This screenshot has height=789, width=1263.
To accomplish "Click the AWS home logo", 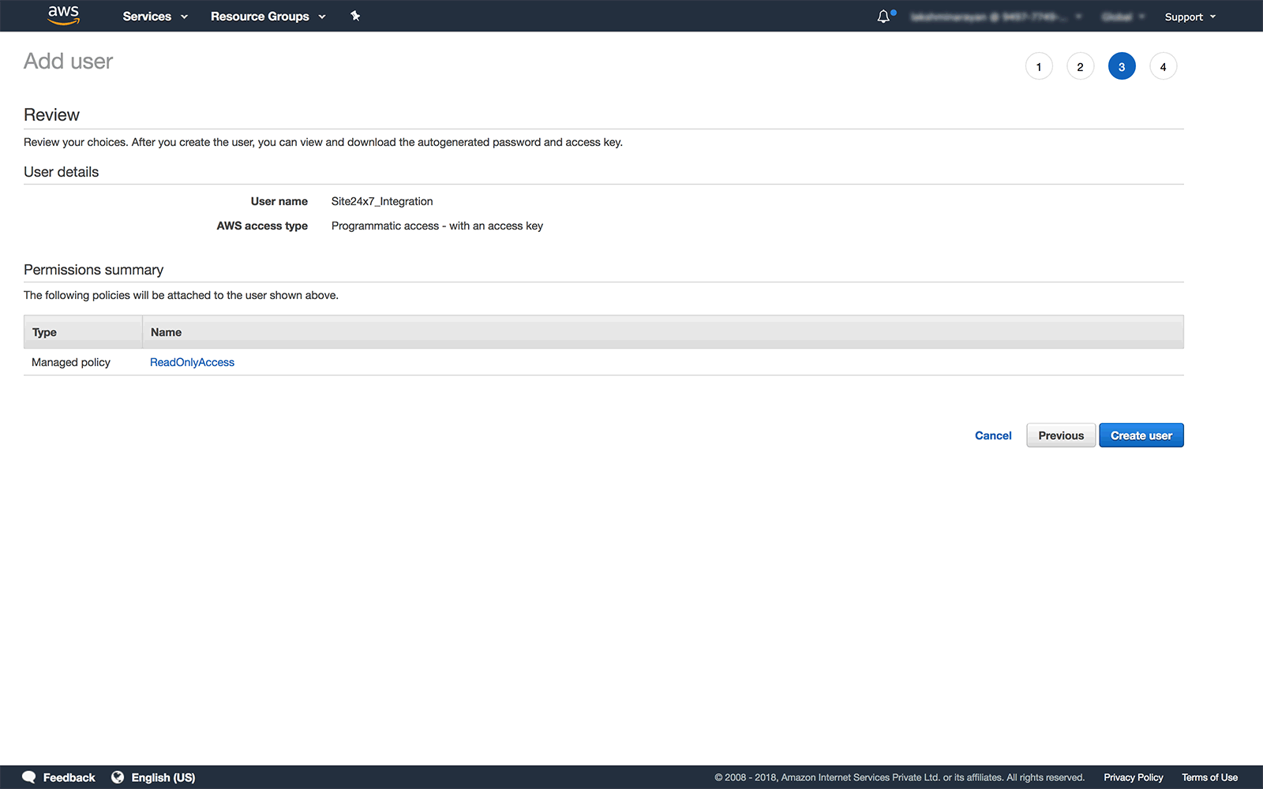I will point(63,16).
